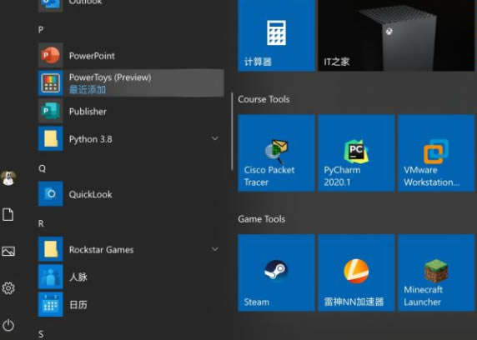The height and width of the screenshot is (340, 477).
Task: Click the Power button icon
Action: [8, 325]
